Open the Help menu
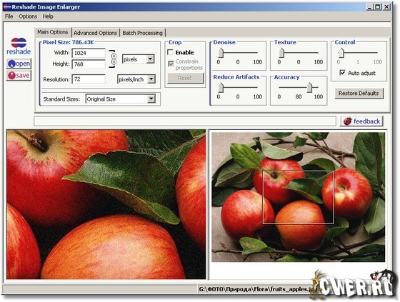Screen dimensions: 400x302 [x=48, y=16]
